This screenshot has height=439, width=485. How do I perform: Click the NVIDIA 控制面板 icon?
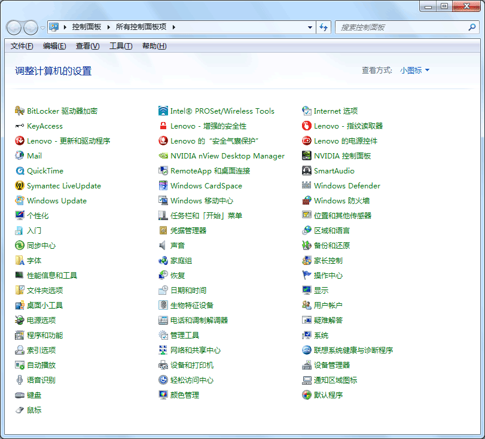click(x=307, y=156)
